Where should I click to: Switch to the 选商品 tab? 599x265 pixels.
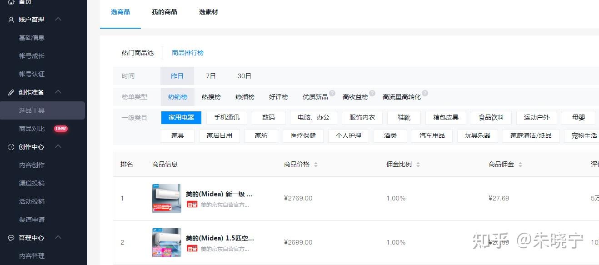point(120,12)
